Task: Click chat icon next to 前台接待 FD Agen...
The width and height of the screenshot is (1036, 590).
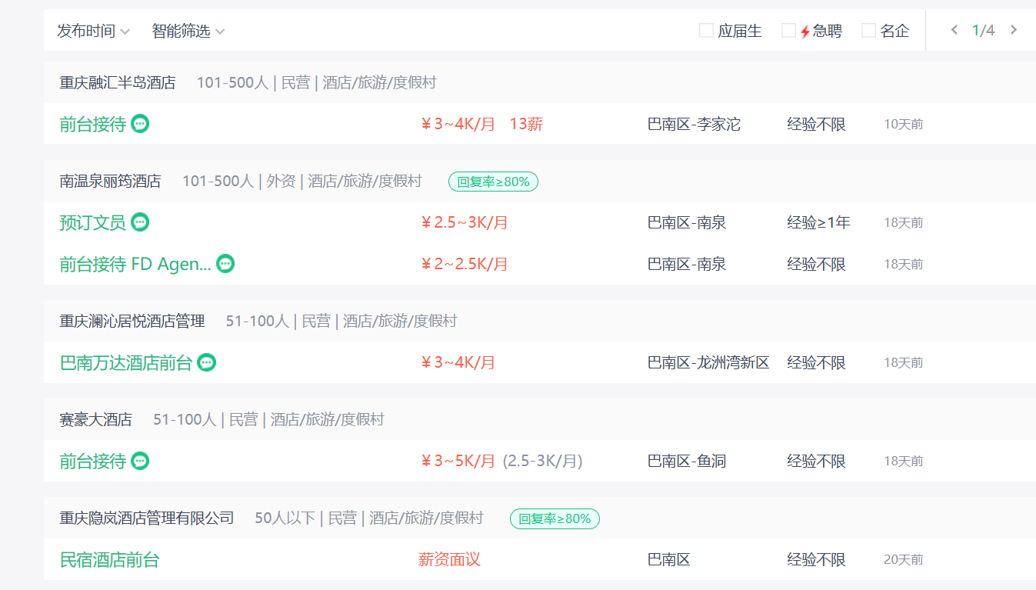Action: tap(225, 264)
